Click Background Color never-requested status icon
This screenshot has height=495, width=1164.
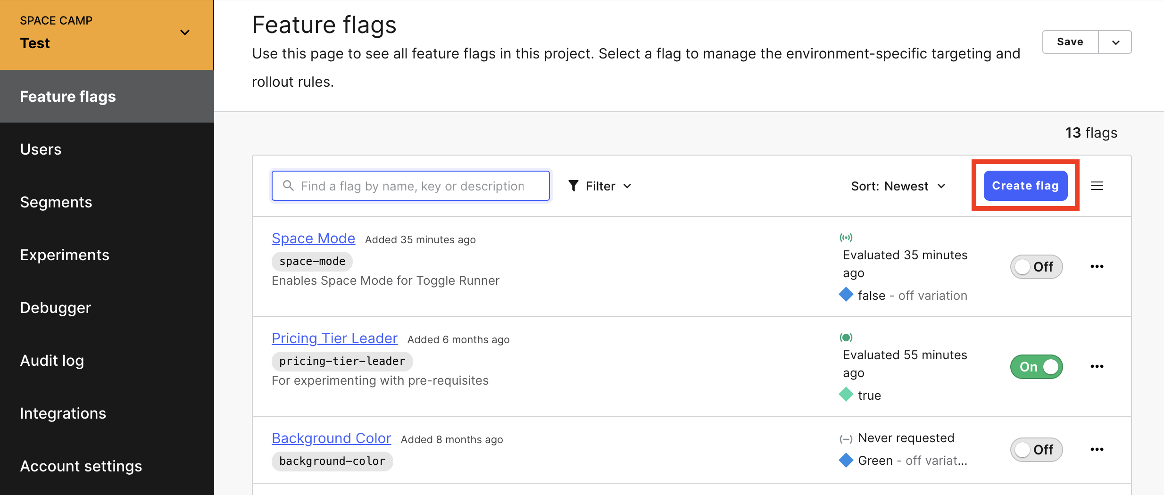click(846, 439)
